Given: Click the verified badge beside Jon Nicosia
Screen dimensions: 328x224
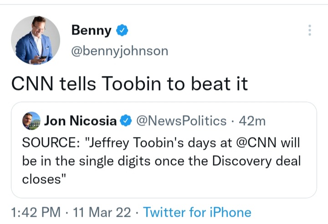Looking at the screenshot, I should point(126,121).
